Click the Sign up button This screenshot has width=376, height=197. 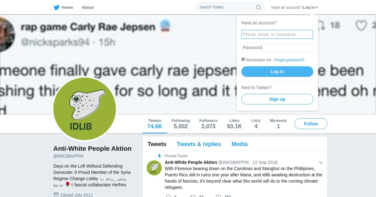(x=277, y=99)
